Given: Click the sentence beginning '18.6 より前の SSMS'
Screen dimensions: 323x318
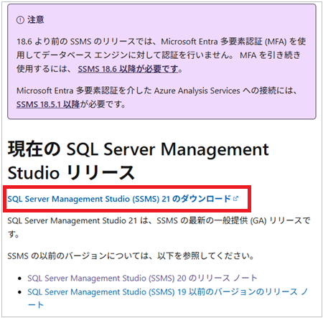Looking at the screenshot, I should tap(161, 55).
